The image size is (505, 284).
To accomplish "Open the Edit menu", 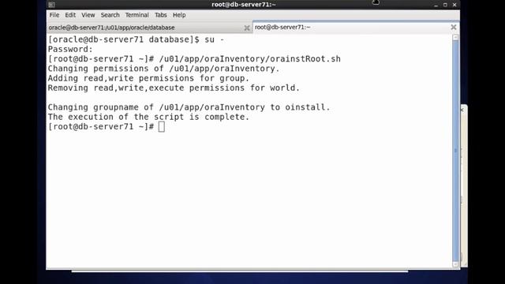I will click(x=70, y=15).
